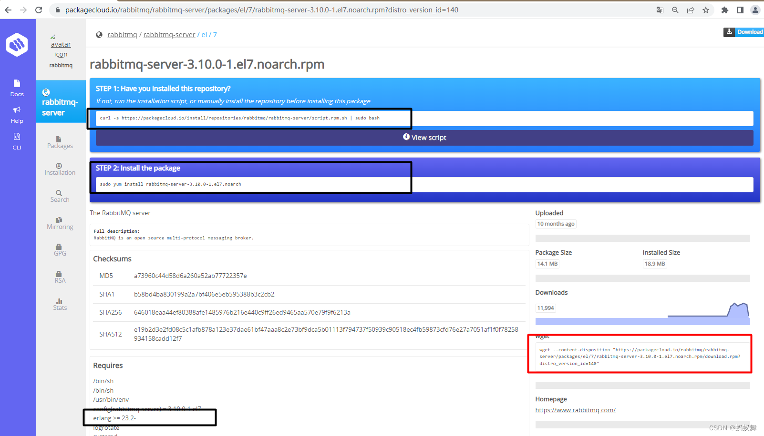Open the extensions puzzle icon
This screenshot has width=764, height=436.
click(725, 10)
